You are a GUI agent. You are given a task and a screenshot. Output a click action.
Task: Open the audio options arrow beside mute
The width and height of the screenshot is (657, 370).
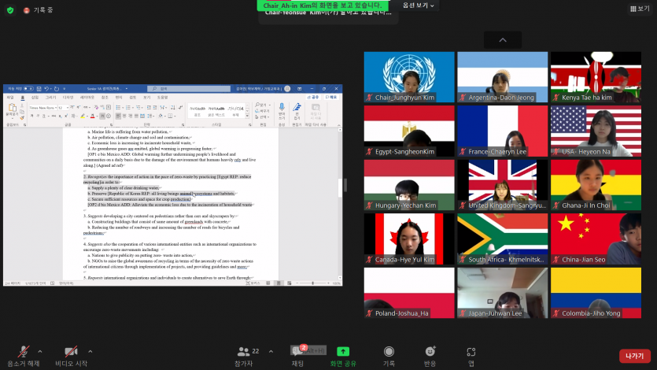point(40,351)
